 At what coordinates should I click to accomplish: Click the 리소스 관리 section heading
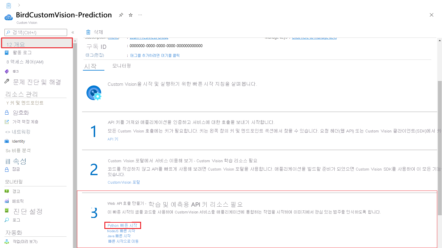pyautogui.click(x=21, y=94)
